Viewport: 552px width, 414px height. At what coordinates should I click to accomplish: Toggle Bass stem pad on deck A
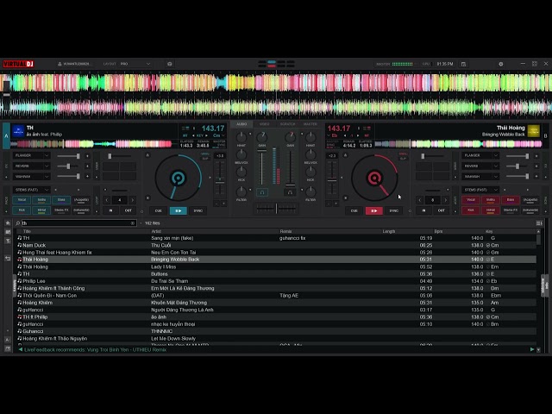(x=61, y=200)
